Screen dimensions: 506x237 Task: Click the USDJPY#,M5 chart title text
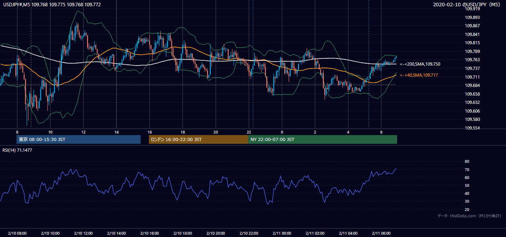point(52,5)
